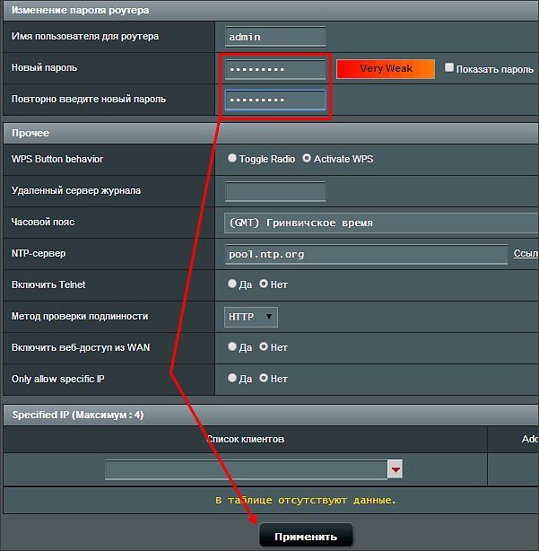This screenshot has height=551, width=539.
Task: Click the Часовой пояс label
Action: tap(43, 222)
